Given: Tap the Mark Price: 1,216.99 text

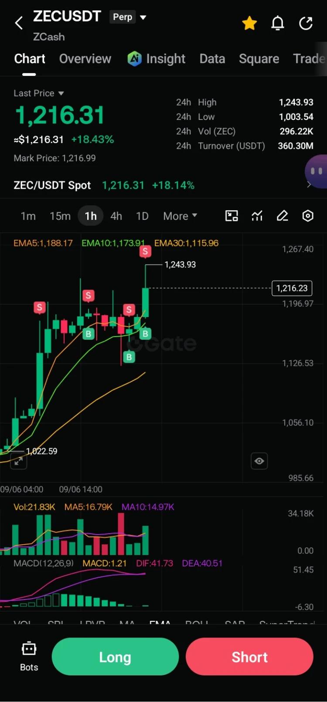Looking at the screenshot, I should [x=54, y=158].
